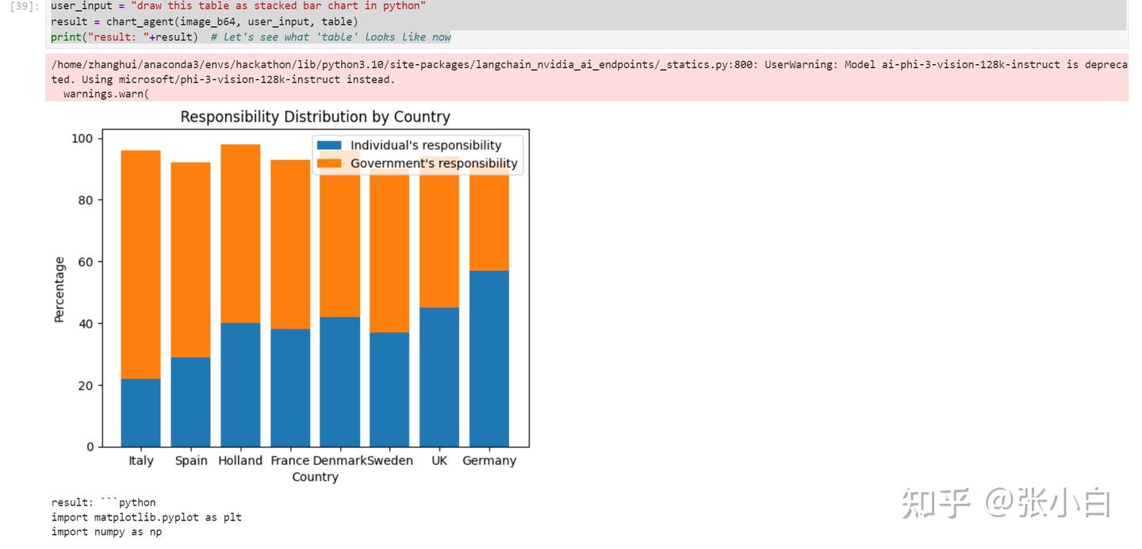Click the 'Spain' x-axis tick label
The width and height of the screenshot is (1142, 549).
[191, 461]
